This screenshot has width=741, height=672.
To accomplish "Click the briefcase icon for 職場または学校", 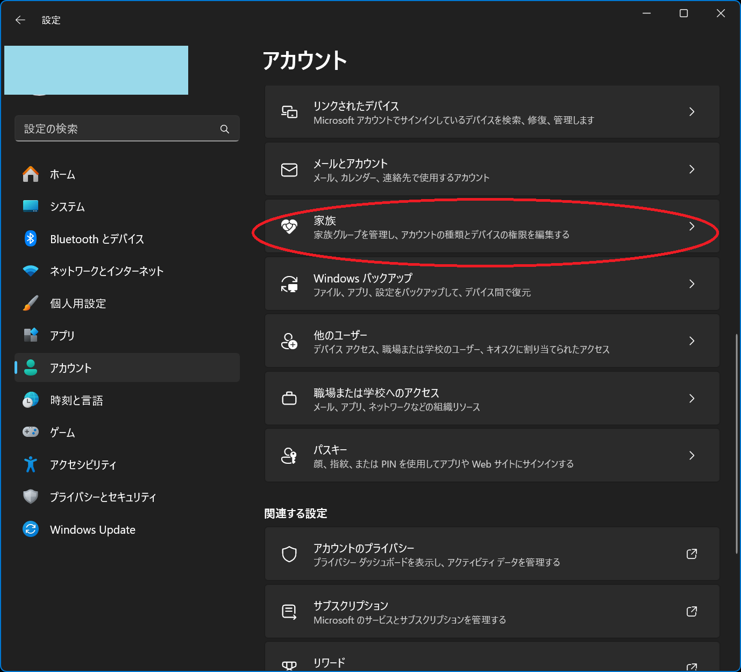I will pos(289,399).
